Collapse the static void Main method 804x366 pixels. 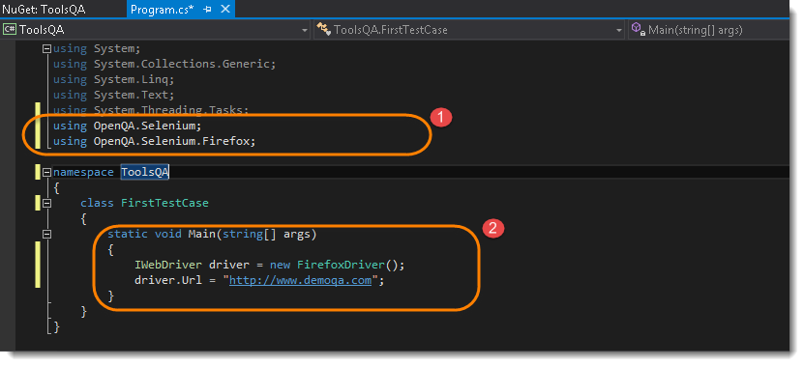[46, 234]
